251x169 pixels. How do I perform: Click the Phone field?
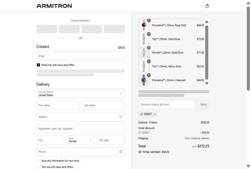pyautogui.click(x=80, y=152)
